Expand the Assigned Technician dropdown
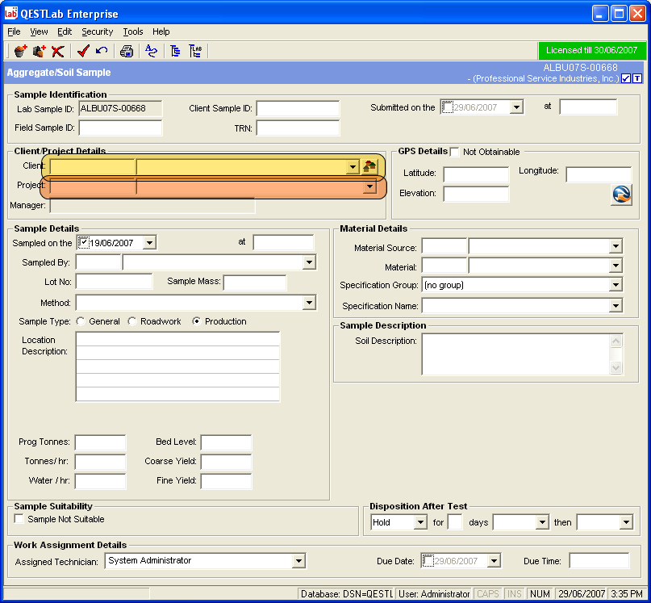This screenshot has width=651, height=603. (x=298, y=561)
